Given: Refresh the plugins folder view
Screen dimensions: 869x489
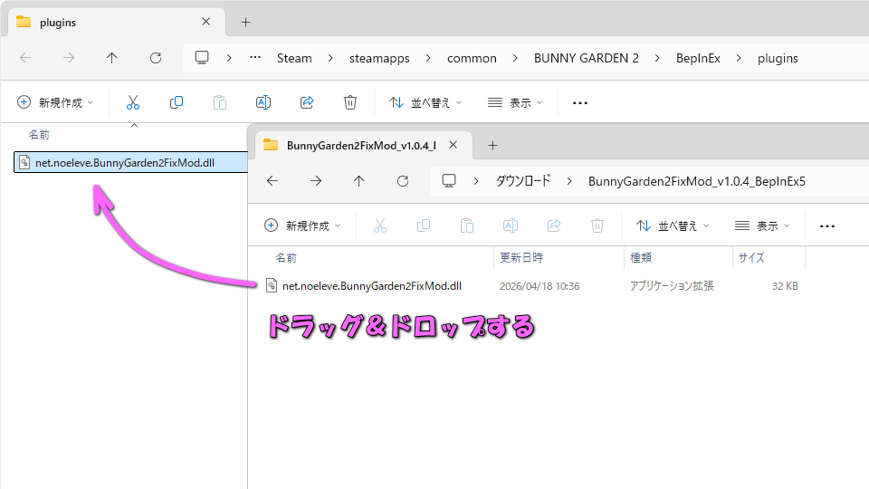Looking at the screenshot, I should [155, 58].
